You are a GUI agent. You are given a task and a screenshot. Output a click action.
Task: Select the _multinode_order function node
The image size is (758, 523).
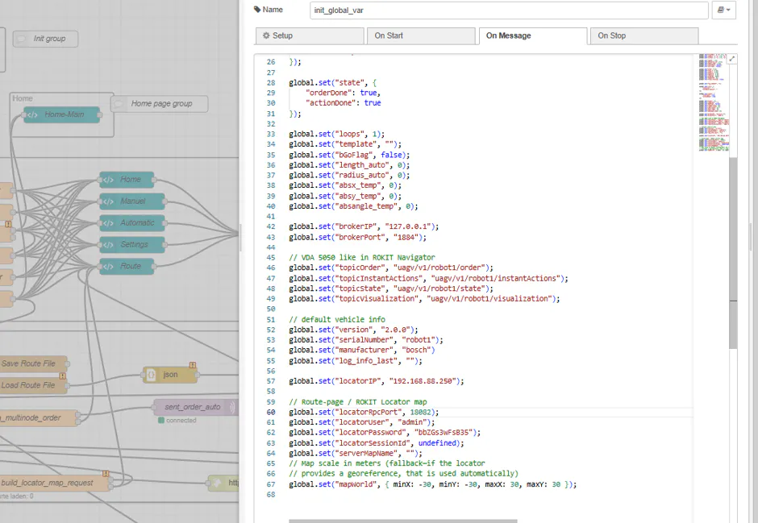(x=39, y=417)
